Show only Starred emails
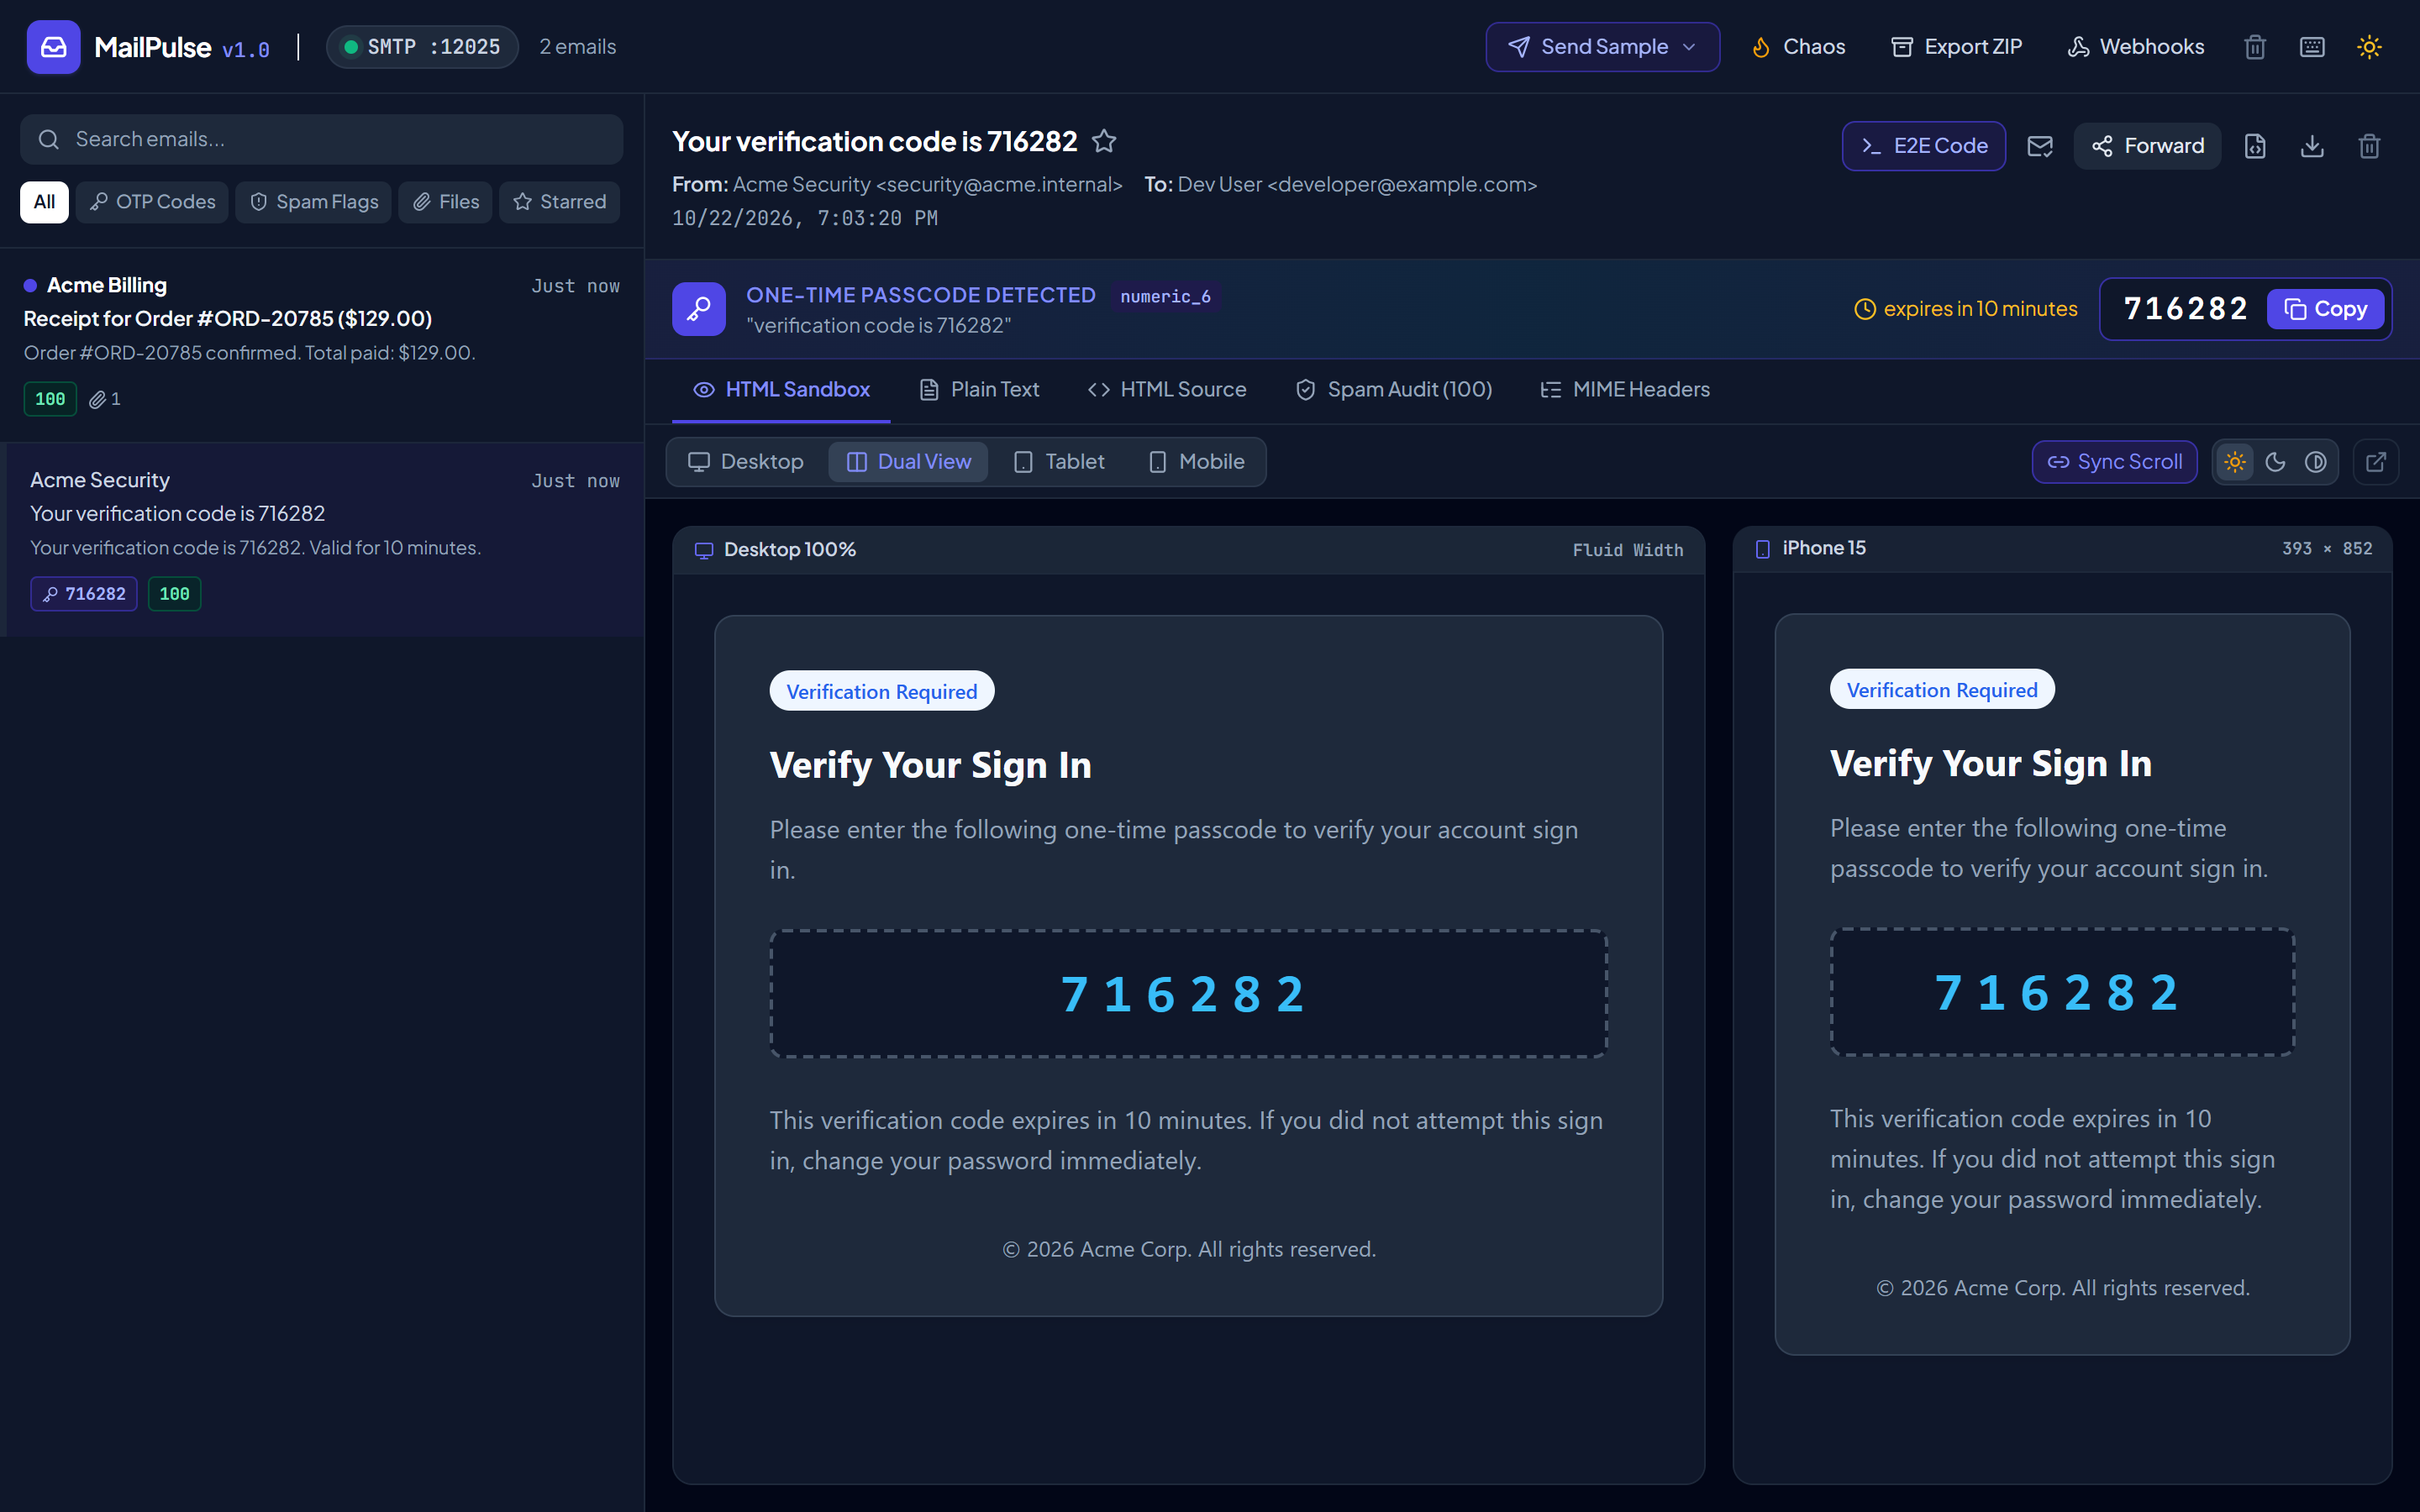2420x1512 pixels. [x=560, y=202]
